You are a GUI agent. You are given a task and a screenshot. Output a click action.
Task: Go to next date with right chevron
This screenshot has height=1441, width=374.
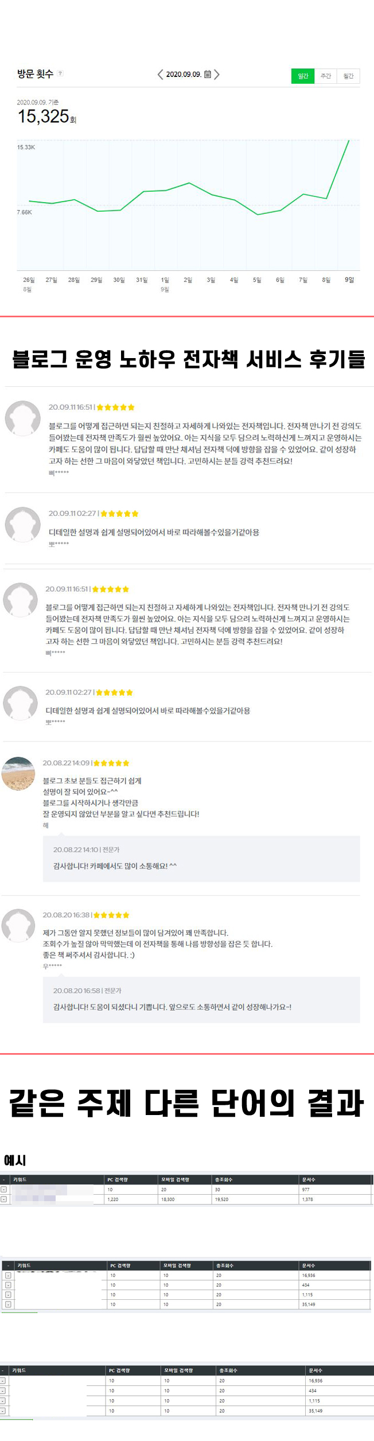217,74
